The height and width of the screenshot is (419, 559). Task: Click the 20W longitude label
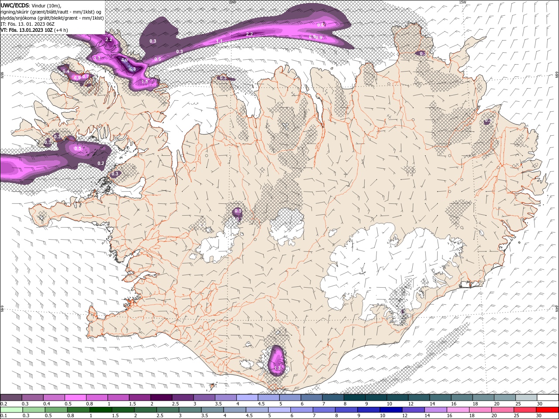pos(232,2)
